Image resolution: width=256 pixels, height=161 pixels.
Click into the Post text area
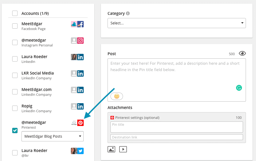pos(177,80)
